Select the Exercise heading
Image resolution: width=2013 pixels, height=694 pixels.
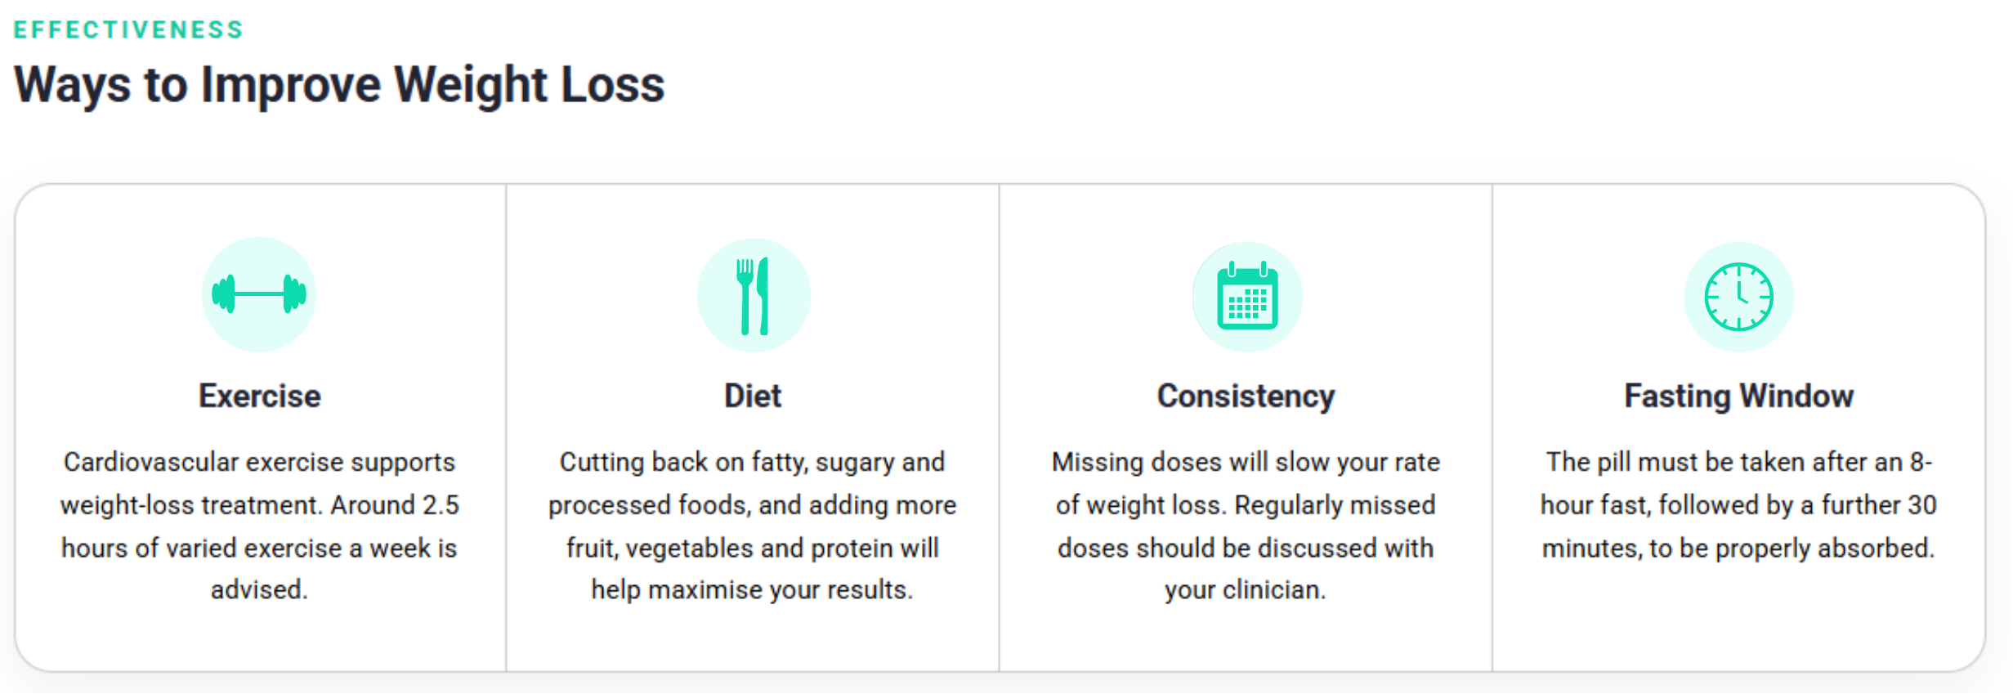click(x=260, y=396)
